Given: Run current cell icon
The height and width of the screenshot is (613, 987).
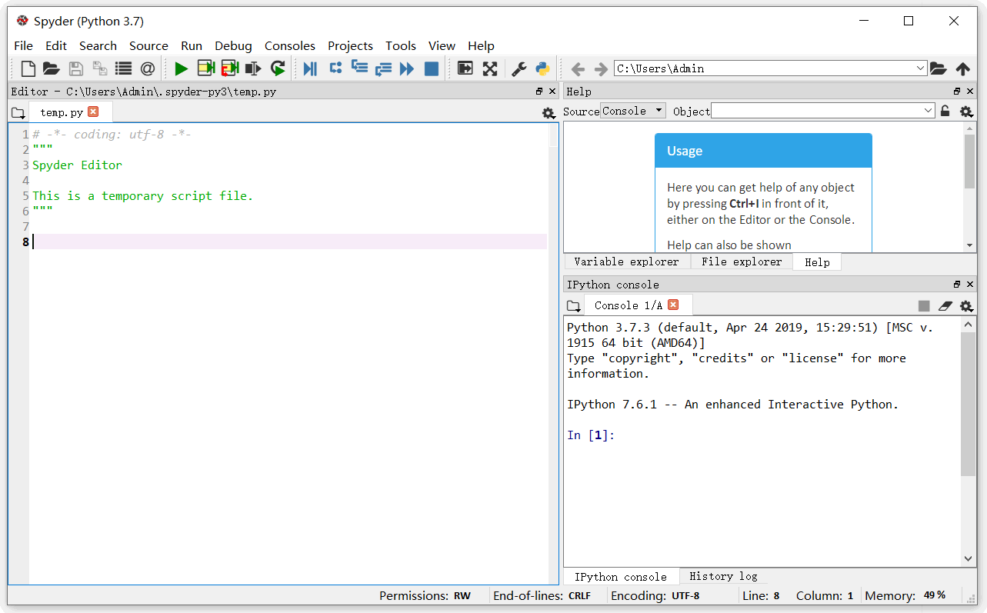Looking at the screenshot, I should [205, 68].
